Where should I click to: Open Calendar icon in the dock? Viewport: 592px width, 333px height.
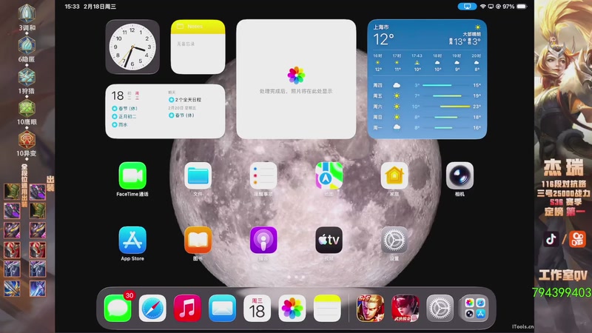pyautogui.click(x=257, y=309)
